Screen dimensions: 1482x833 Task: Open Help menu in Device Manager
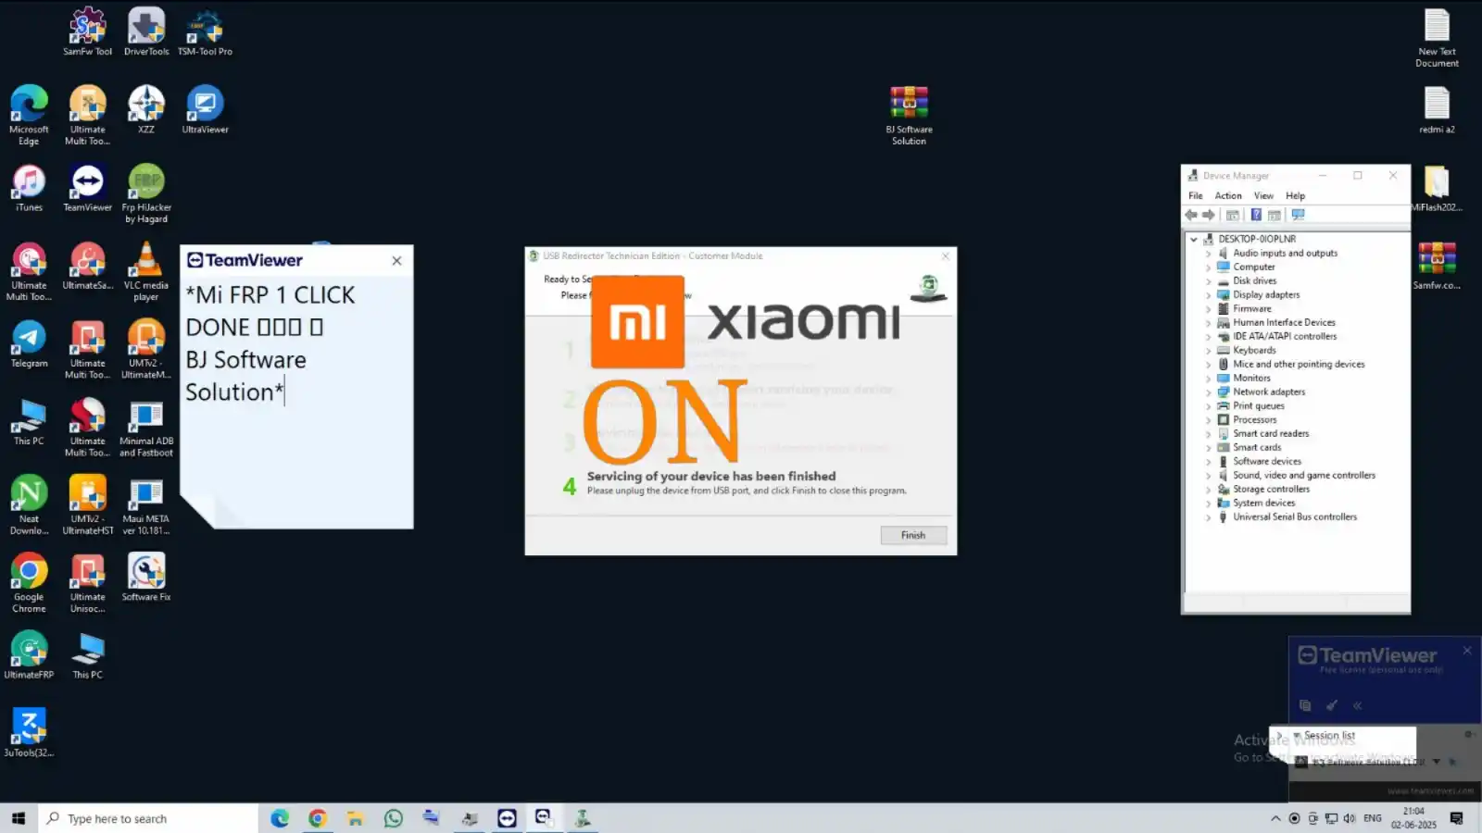pyautogui.click(x=1295, y=195)
